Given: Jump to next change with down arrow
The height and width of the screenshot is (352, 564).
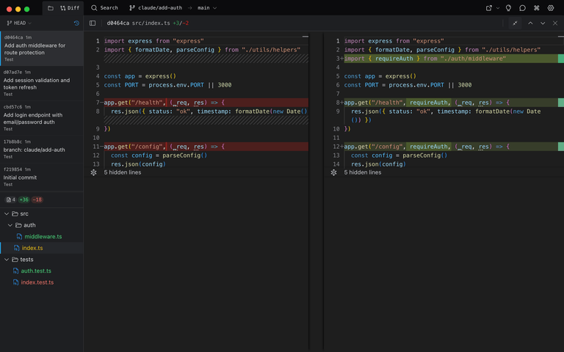Looking at the screenshot, I should tap(543, 23).
